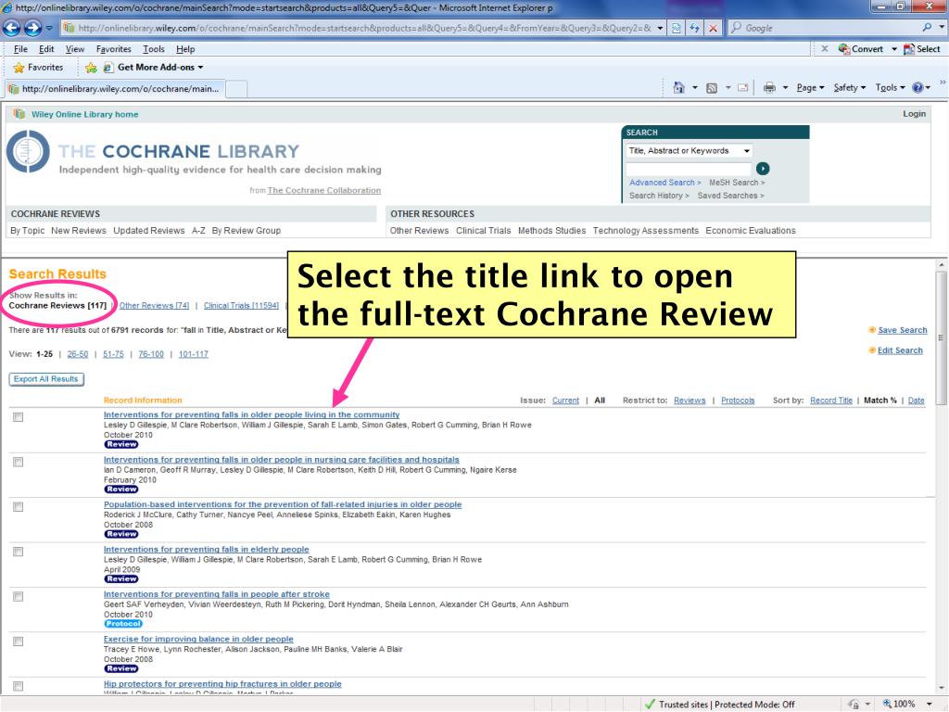Screen dimensions: 949x712
Task: Select the onlinelibrary.wiley.com browser tab
Action: [x=115, y=89]
